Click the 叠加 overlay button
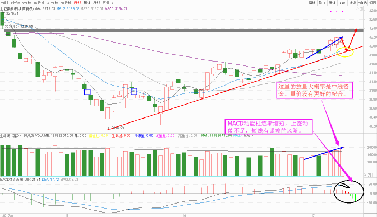 [x=322, y=3]
